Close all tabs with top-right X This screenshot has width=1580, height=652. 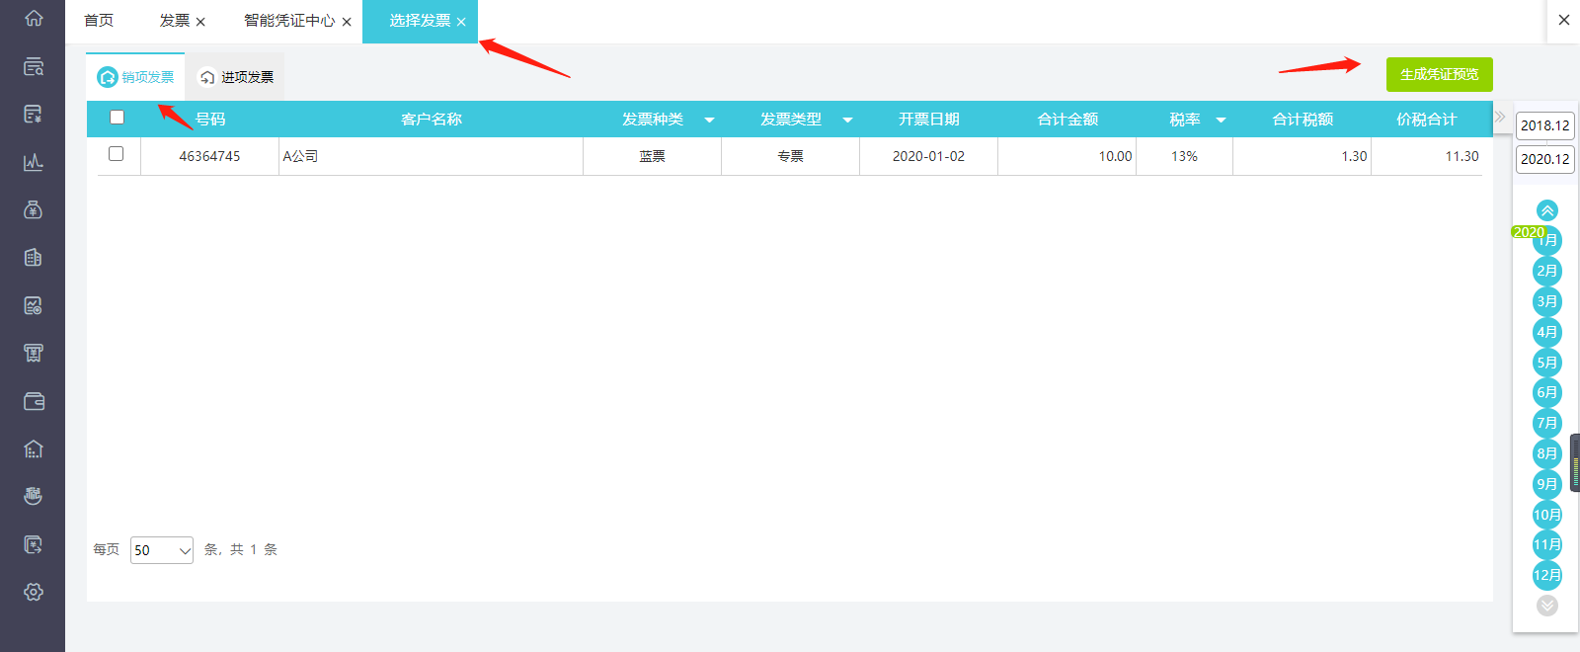[1564, 20]
